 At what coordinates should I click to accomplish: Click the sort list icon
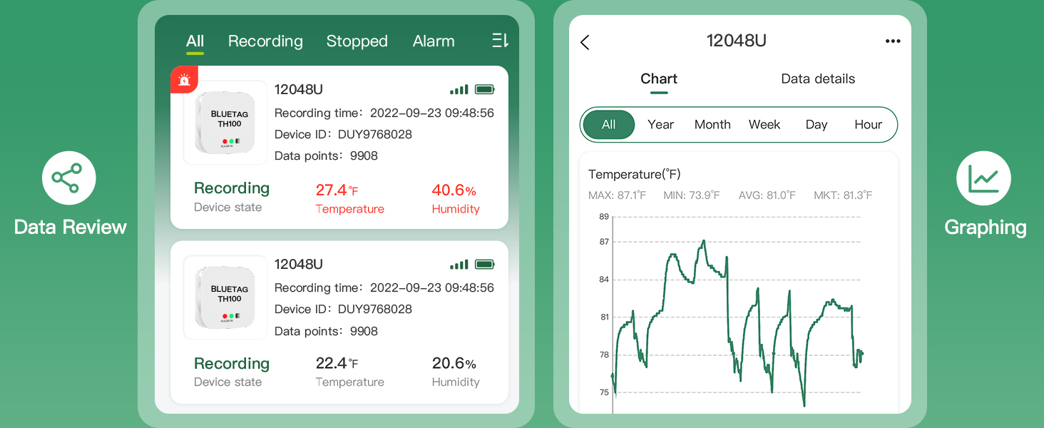(500, 41)
